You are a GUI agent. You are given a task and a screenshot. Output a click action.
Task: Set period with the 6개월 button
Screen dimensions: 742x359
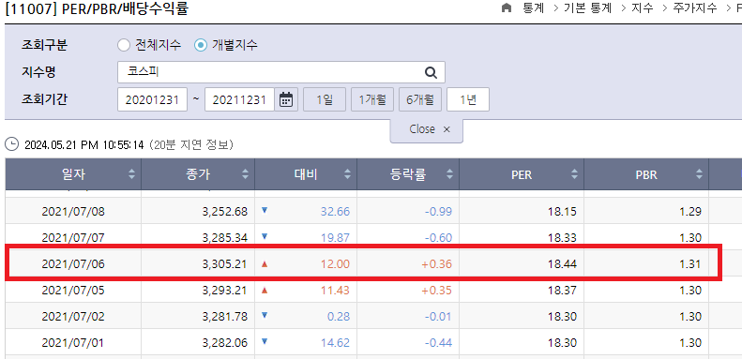pyautogui.click(x=420, y=99)
